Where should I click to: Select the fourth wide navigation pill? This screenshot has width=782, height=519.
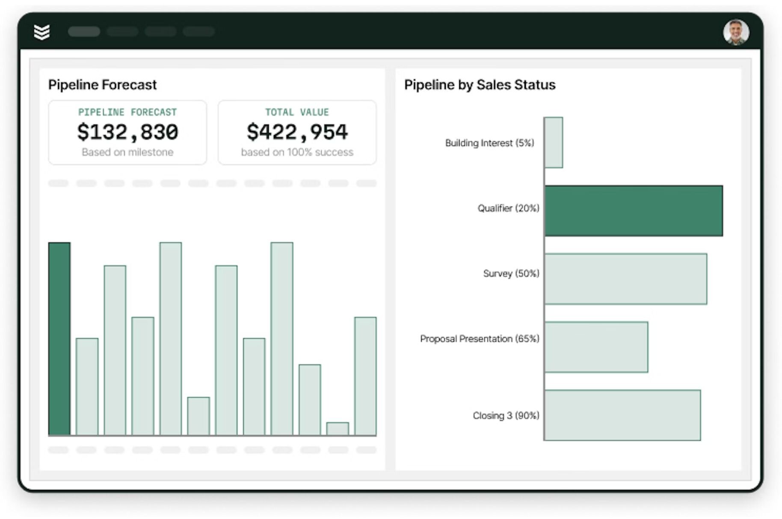(198, 32)
